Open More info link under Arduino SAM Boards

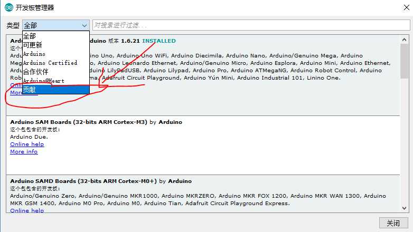(x=24, y=151)
